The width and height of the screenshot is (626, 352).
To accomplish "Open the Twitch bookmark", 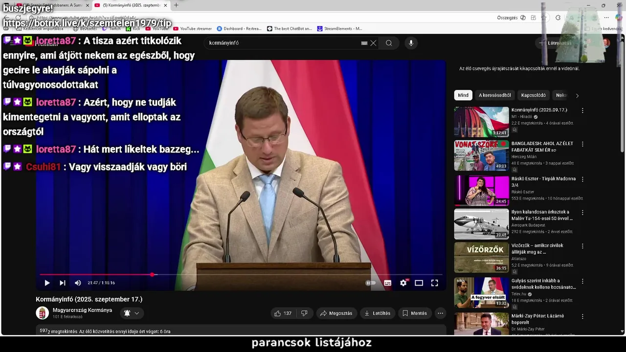I will 111,29.
